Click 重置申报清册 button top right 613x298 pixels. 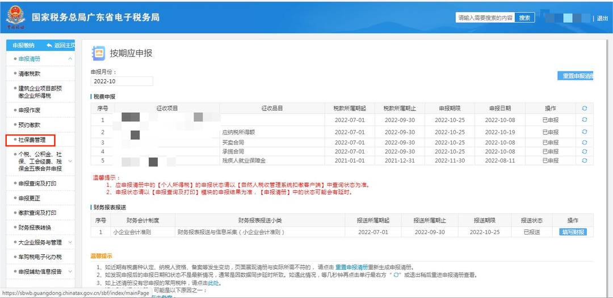point(576,76)
